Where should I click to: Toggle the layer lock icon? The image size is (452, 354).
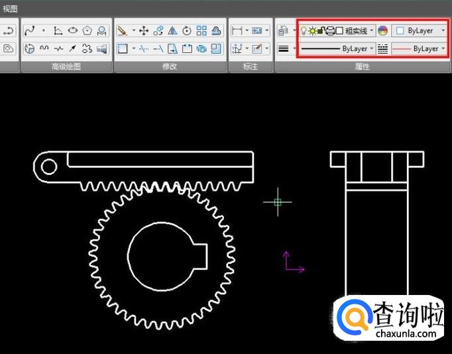tap(321, 30)
